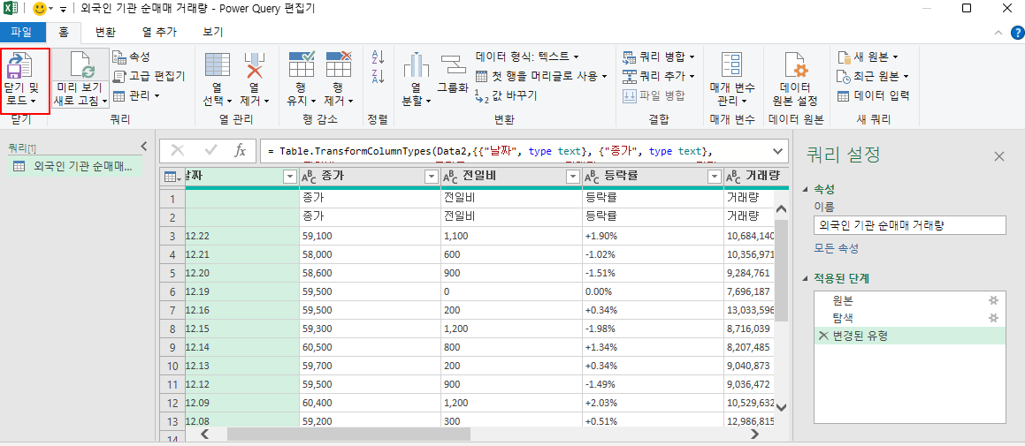Open the quick access toolbar customize arrow
Image resolution: width=1025 pixels, height=446 pixels.
click(63, 10)
